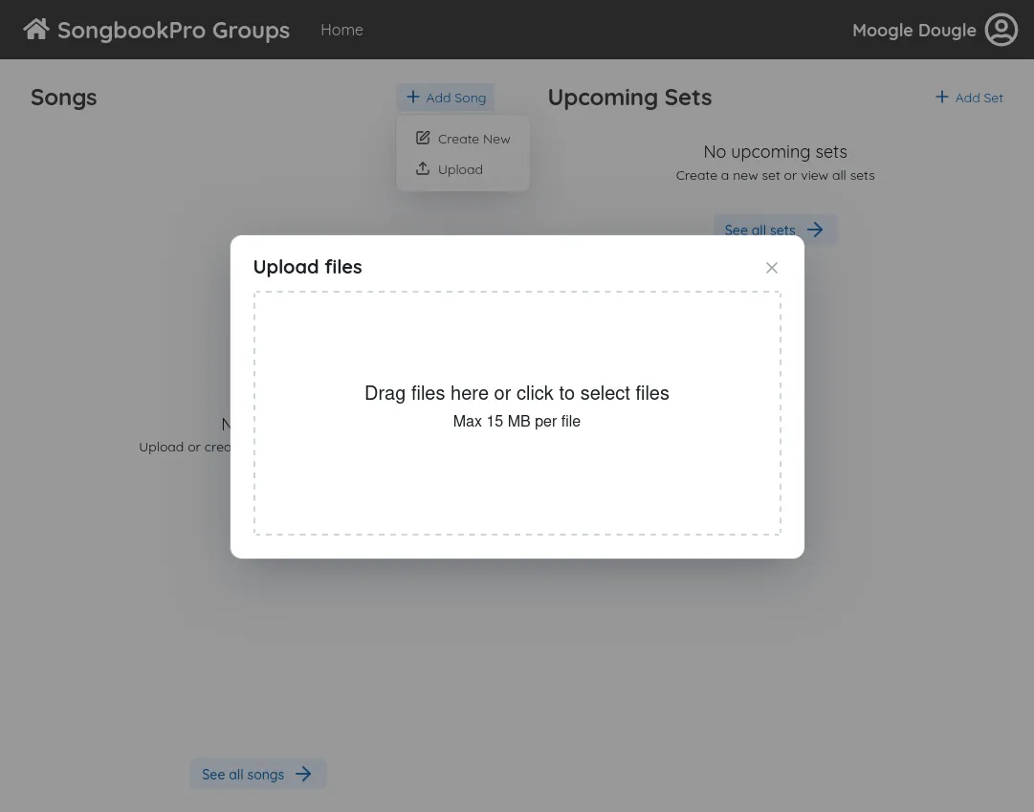Click the SongbookPro Groups title
Screen dimensions: 1034x812
tap(174, 30)
